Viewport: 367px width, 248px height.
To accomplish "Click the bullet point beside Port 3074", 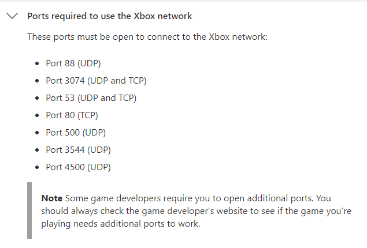I will 38,81.
